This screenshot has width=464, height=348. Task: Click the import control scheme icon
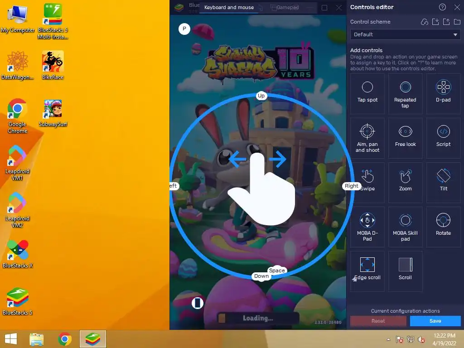435,22
